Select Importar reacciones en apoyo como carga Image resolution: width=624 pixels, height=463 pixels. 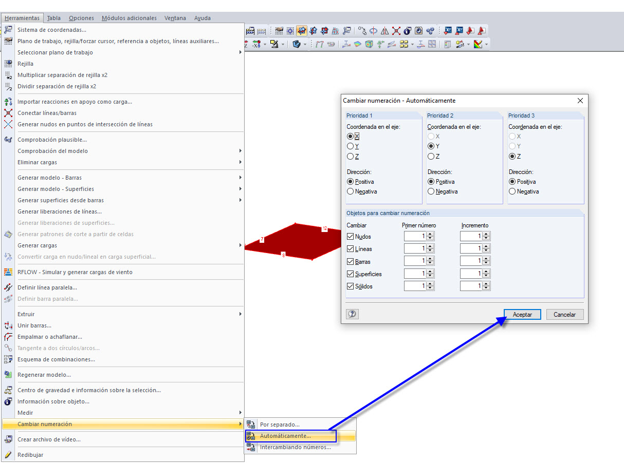click(x=123, y=102)
